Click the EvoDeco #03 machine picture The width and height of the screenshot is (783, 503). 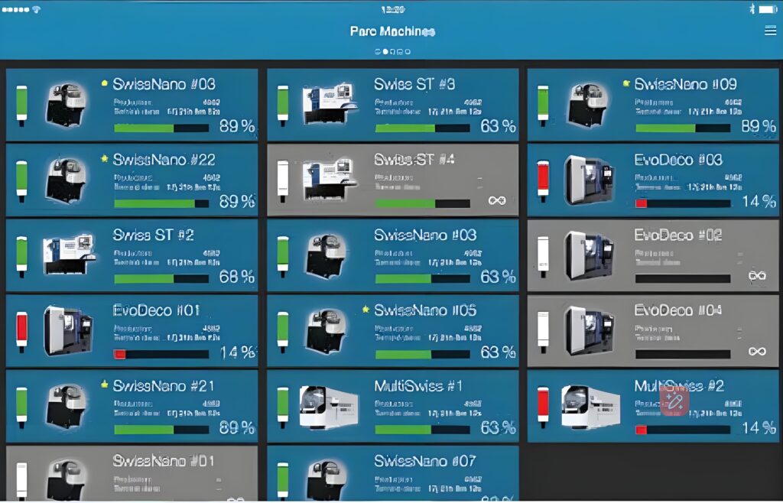(589, 180)
